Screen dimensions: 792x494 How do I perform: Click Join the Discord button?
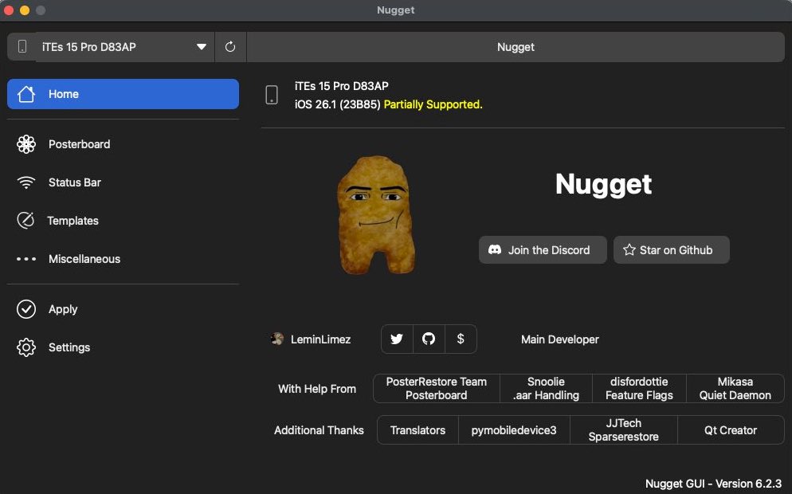543,250
